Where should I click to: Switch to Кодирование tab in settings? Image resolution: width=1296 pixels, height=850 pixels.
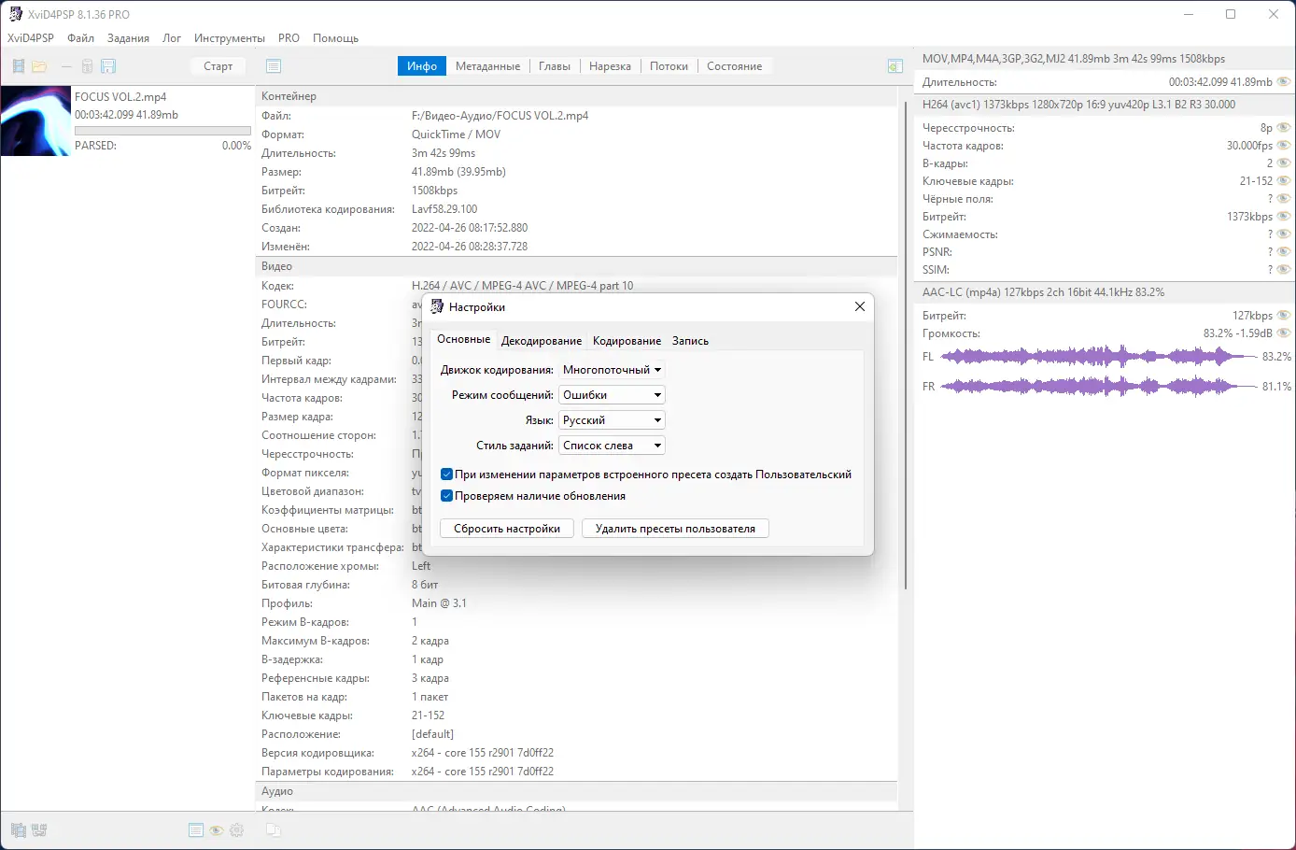[x=627, y=341]
